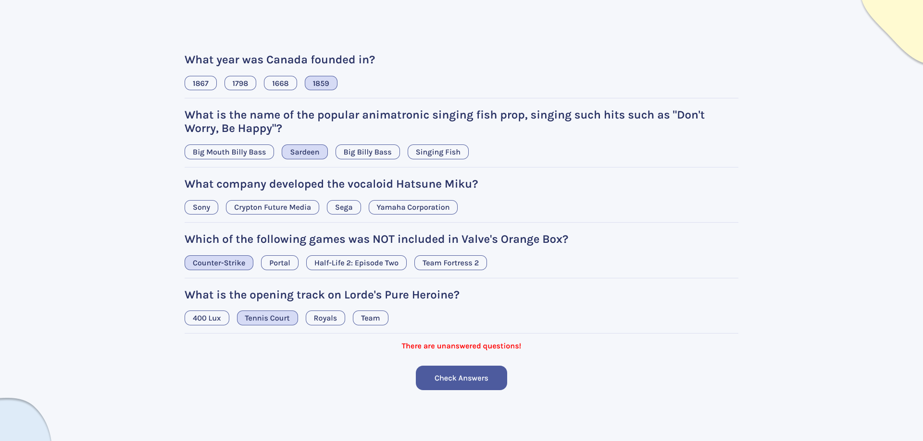Deselect Counter-Strike for the Orange Box question

219,262
